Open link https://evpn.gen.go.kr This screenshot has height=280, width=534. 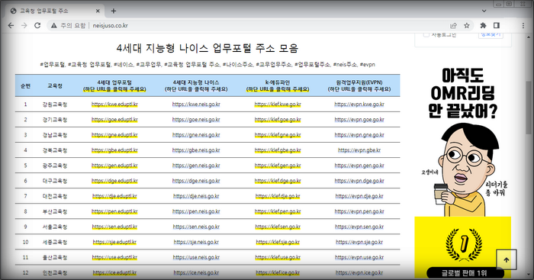(x=359, y=166)
